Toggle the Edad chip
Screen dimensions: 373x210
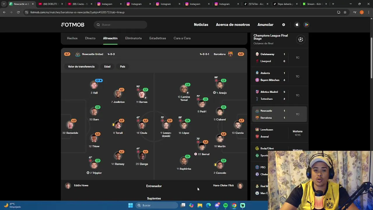(x=107, y=66)
